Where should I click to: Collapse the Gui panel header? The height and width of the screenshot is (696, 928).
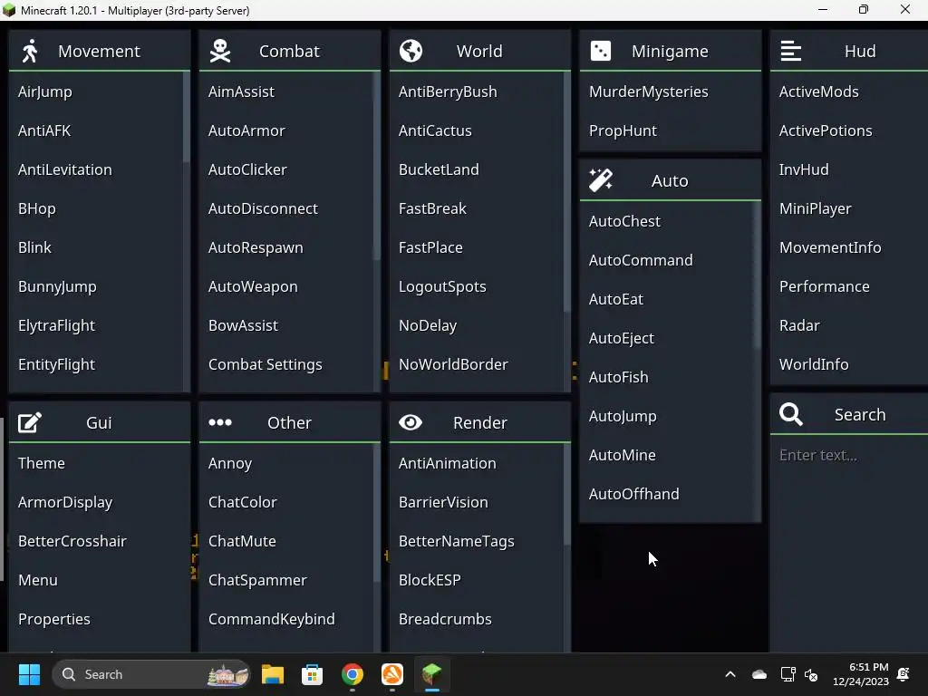(x=100, y=422)
